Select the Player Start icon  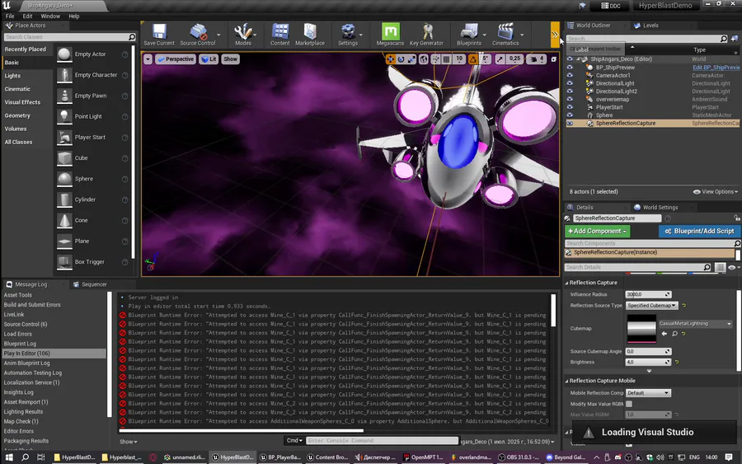point(64,137)
